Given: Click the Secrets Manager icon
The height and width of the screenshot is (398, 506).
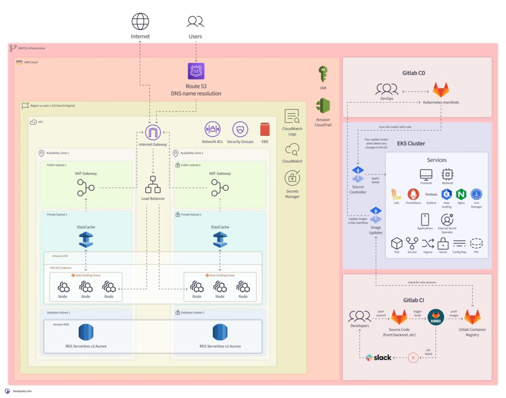Looking at the screenshot, I should 292,178.
